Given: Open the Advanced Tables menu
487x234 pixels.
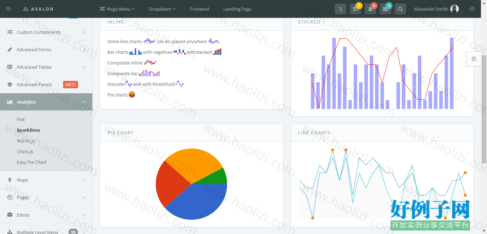Looking at the screenshot, I should (x=46, y=67).
